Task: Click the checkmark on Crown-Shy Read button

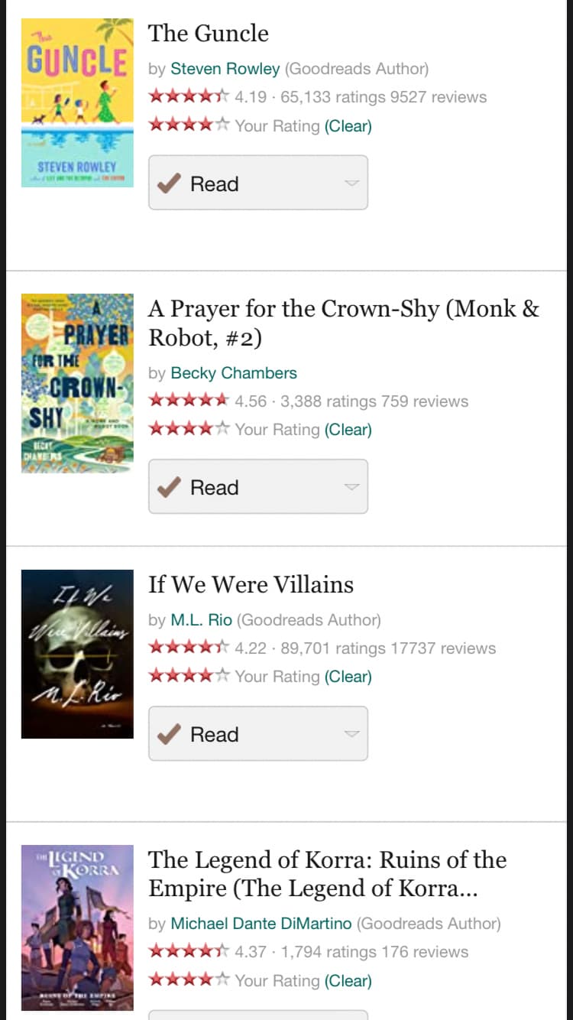Action: [169, 487]
